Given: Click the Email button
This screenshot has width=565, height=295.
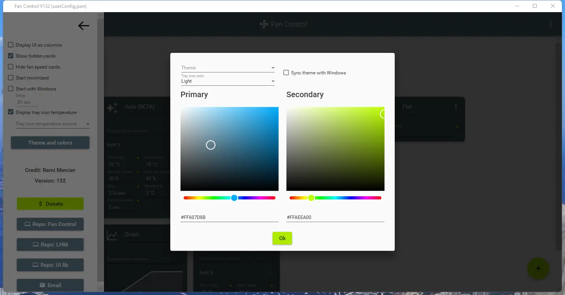Looking at the screenshot, I should click(x=50, y=285).
